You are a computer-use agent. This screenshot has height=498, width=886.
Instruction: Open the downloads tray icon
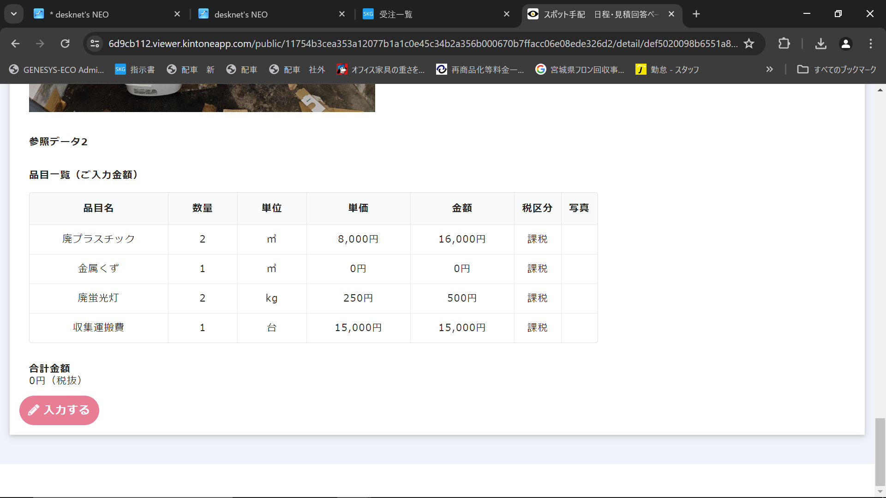click(820, 43)
